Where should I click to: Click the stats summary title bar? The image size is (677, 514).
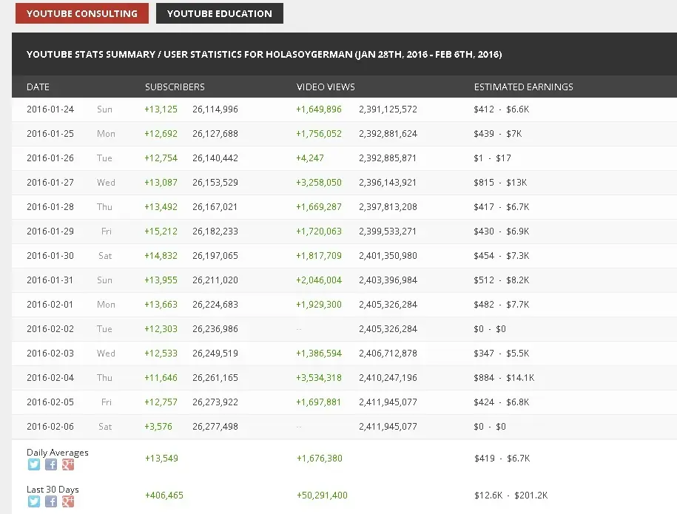[x=344, y=54]
